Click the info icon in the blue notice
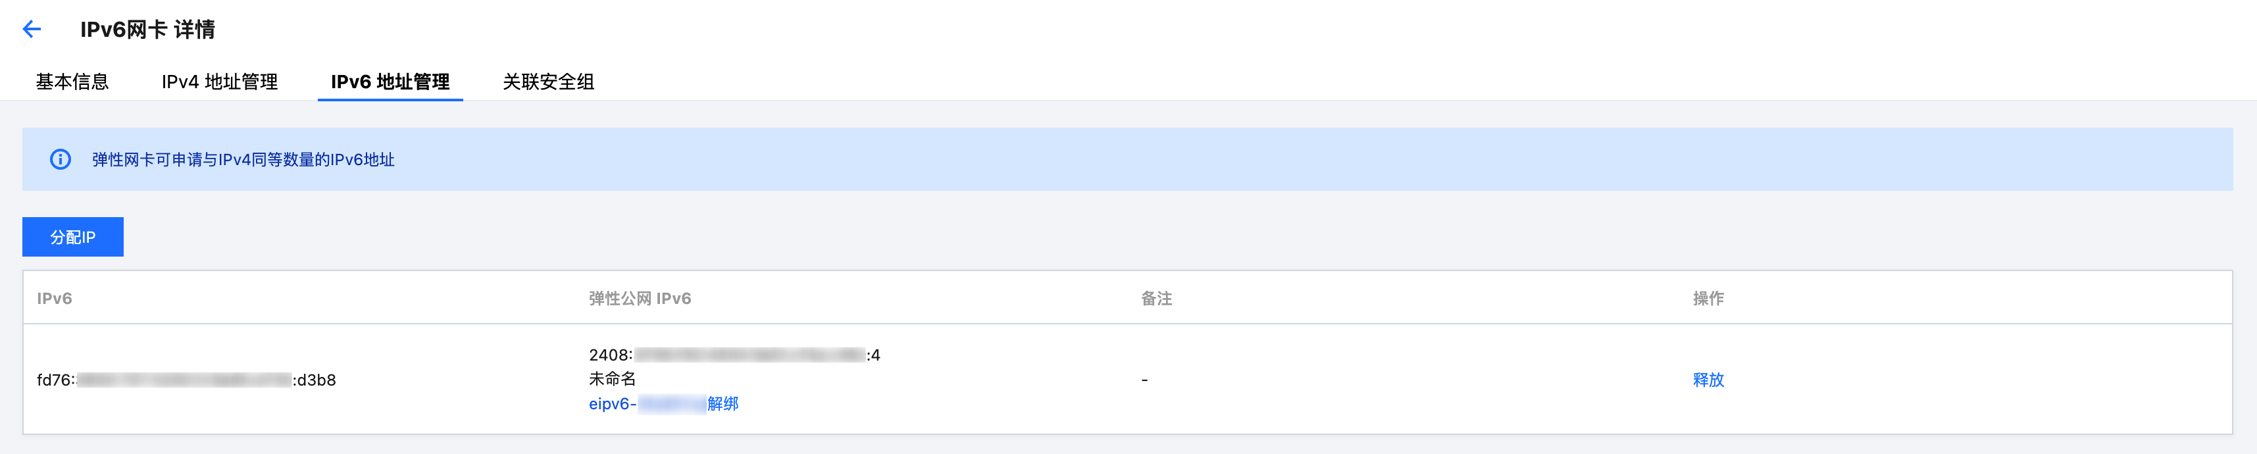Image resolution: width=2257 pixels, height=454 pixels. click(x=61, y=159)
